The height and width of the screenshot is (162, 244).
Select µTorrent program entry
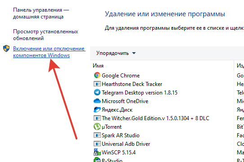tap(112, 127)
